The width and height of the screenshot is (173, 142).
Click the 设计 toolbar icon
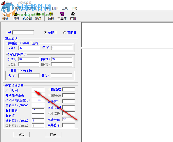(5, 16)
